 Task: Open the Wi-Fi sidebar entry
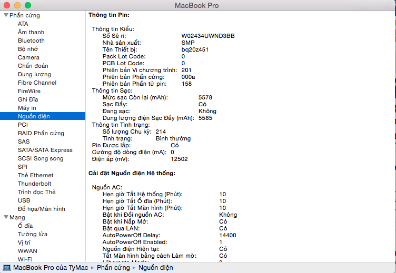click(25, 259)
